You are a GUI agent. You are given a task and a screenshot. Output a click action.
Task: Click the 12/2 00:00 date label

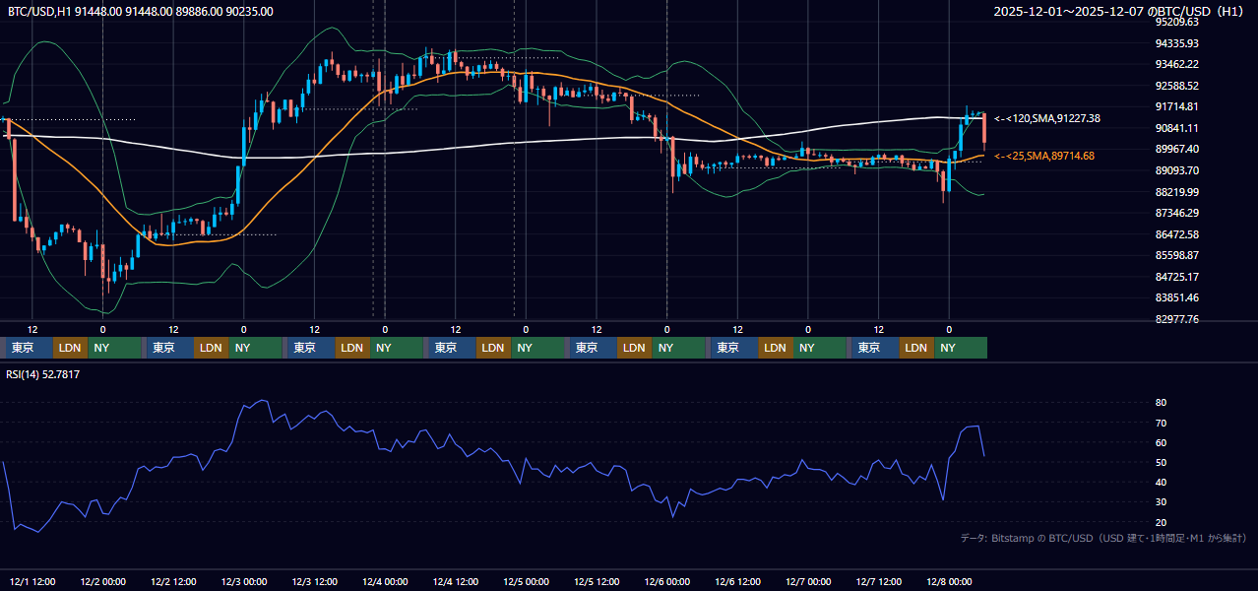point(102,582)
